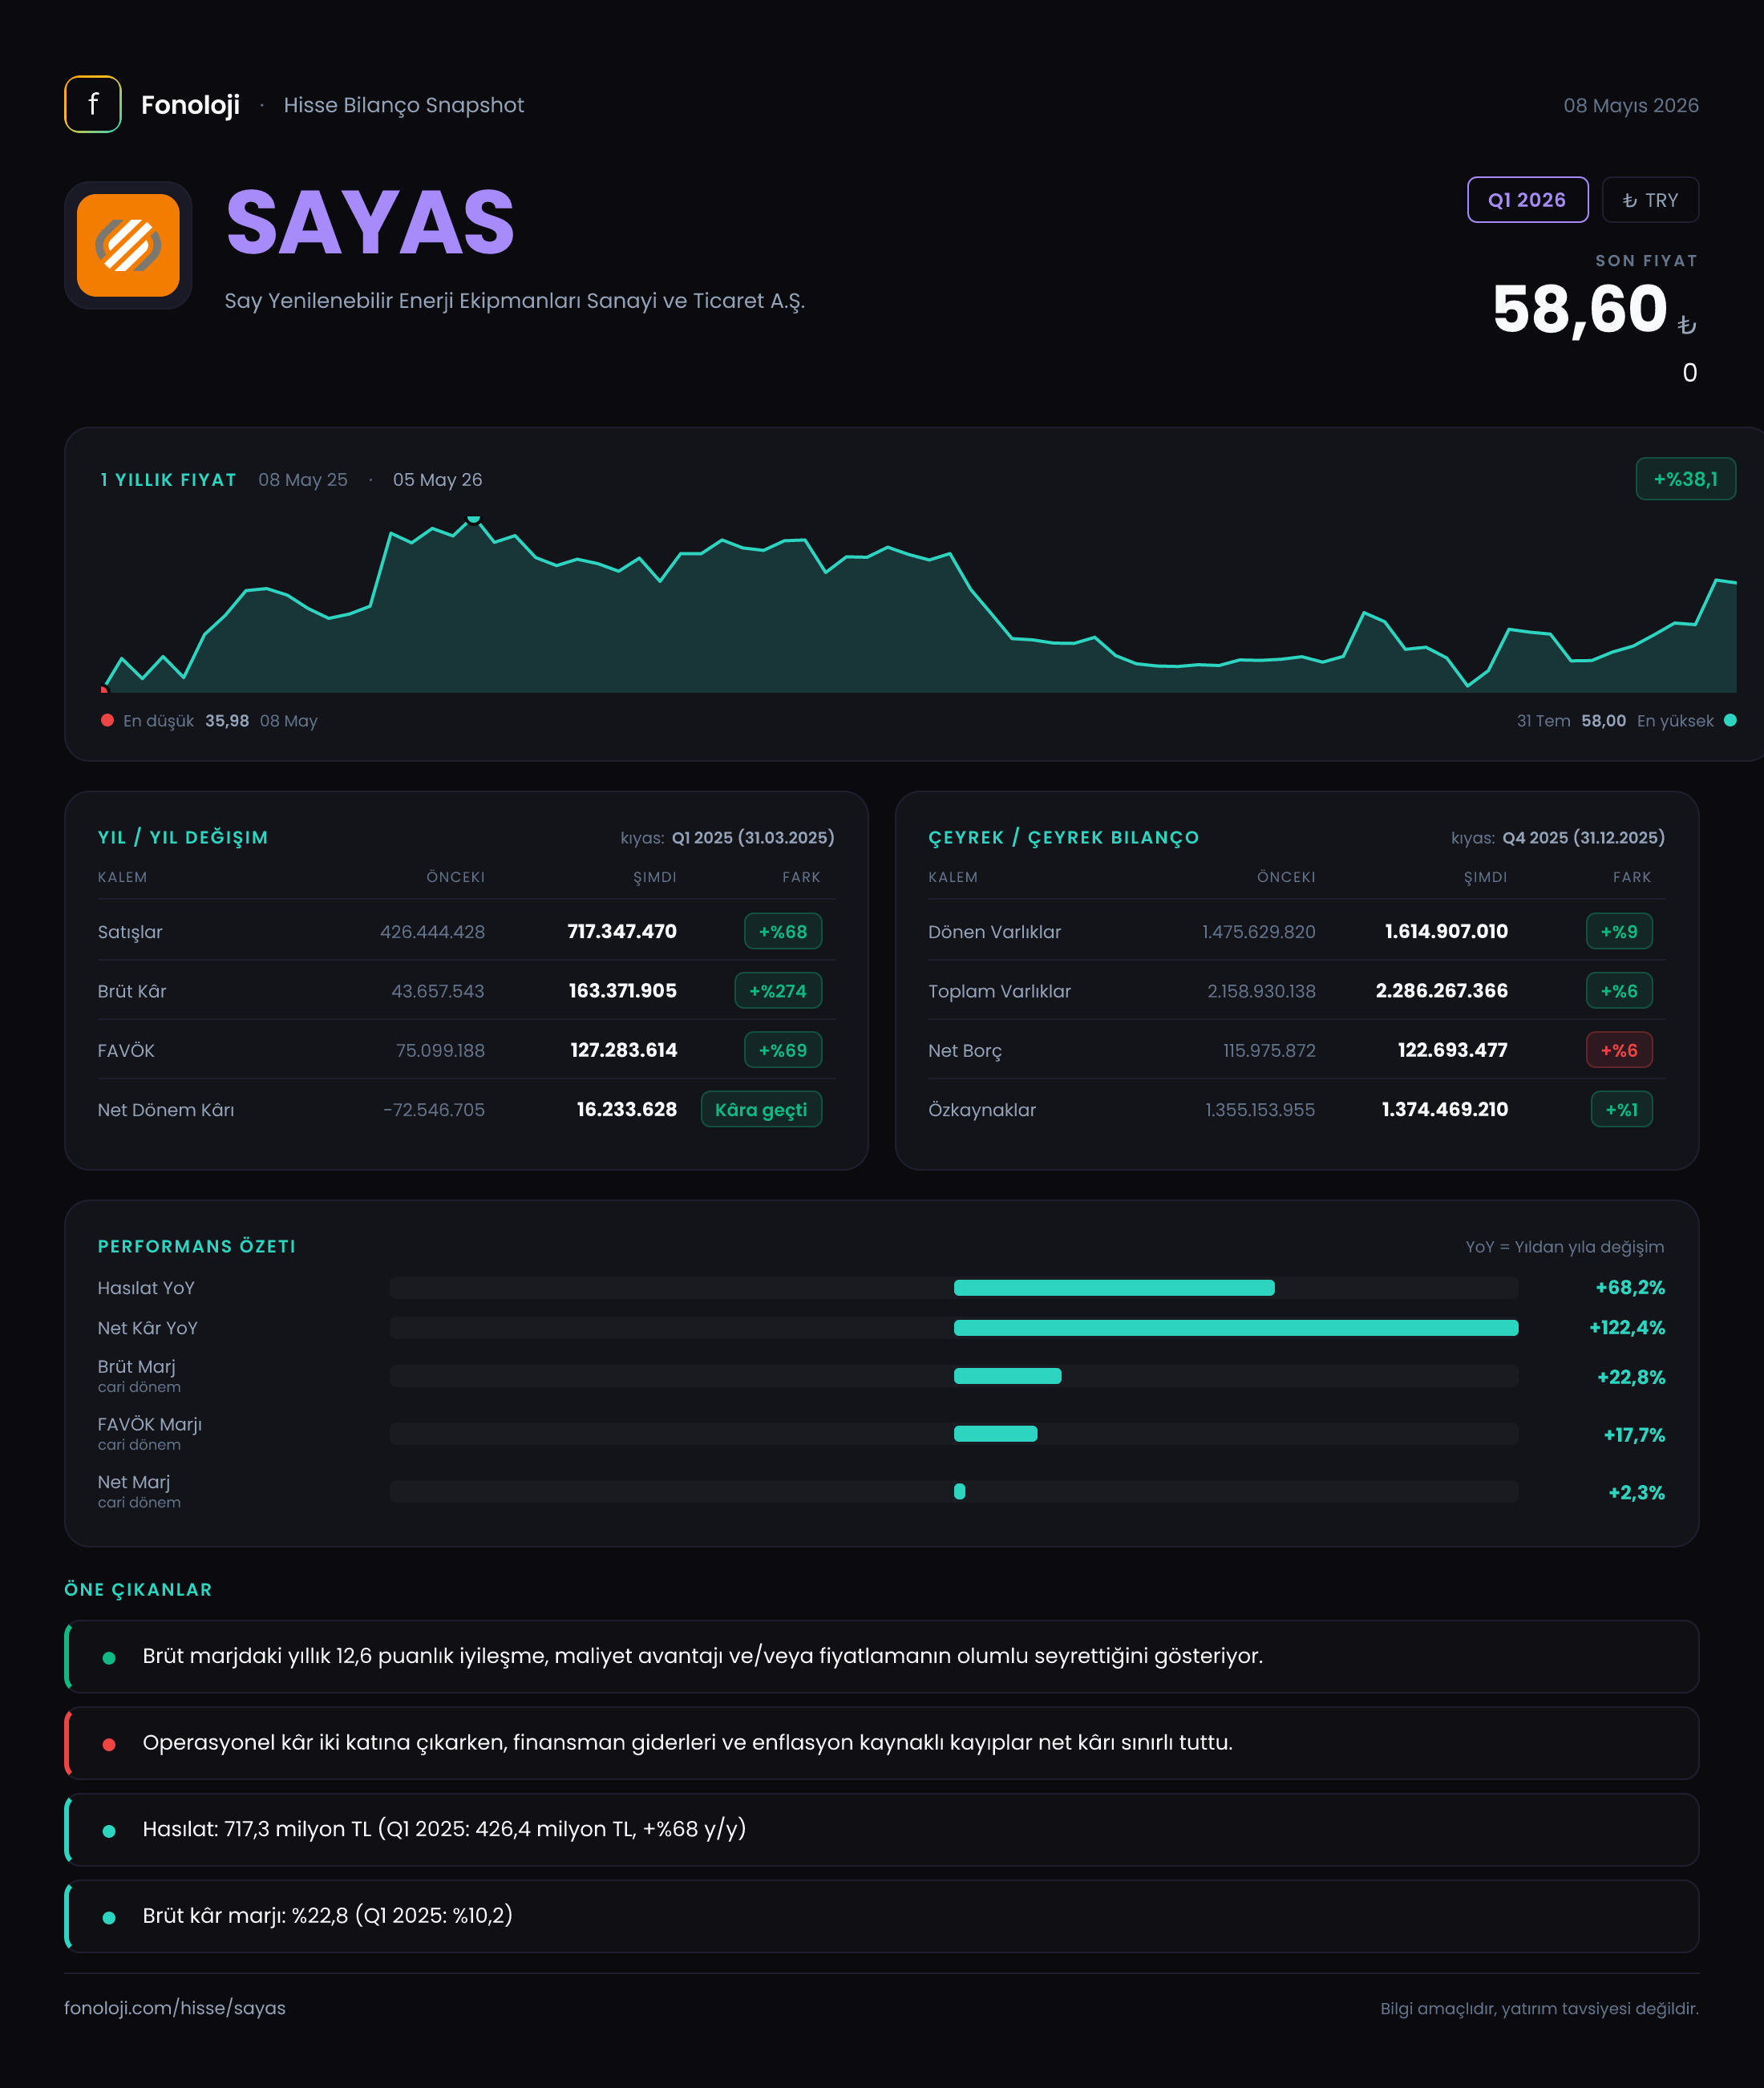Screen dimensions: 1764x2088
Task: Click Dönen Varlıklar value 1.614.907.010
Action: coord(1446,931)
